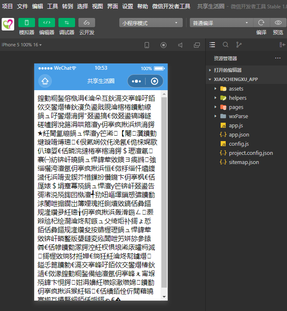Open app.json file in explorer
The width and height of the screenshot is (287, 311).
[x=239, y=134]
